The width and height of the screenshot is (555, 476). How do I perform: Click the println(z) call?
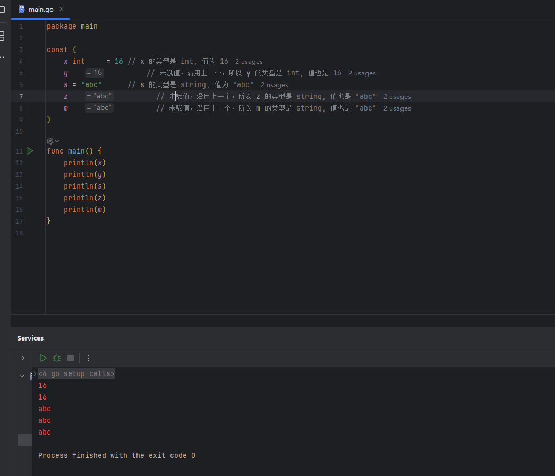[x=84, y=198]
